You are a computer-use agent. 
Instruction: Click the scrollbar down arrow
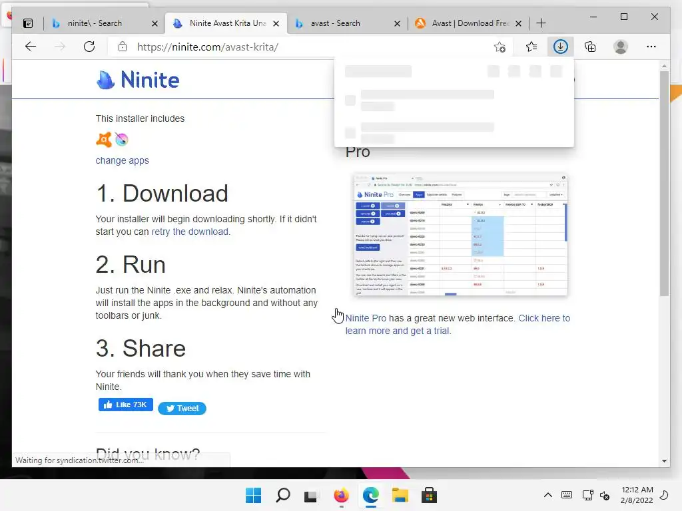click(x=664, y=460)
